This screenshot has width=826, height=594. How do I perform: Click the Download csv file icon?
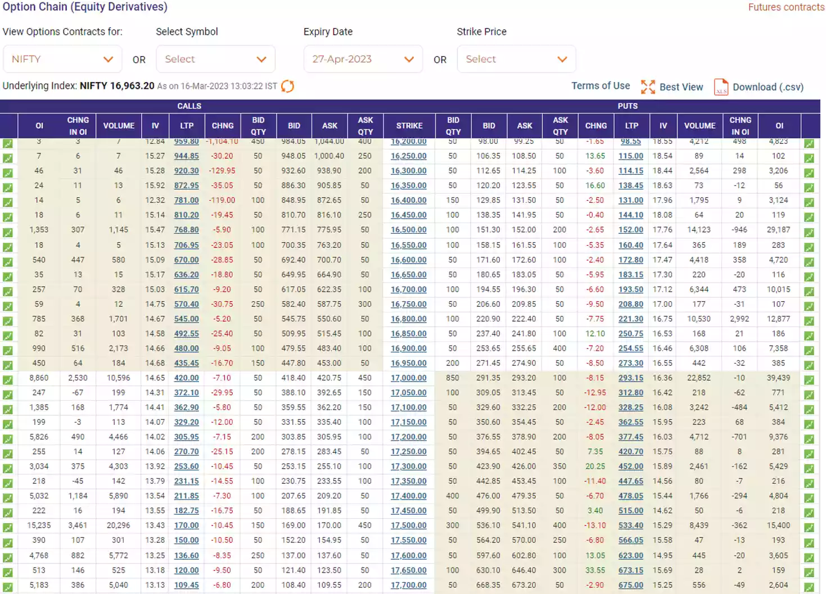pyautogui.click(x=721, y=87)
